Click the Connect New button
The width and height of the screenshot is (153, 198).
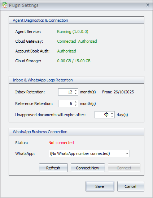[x=88, y=168]
